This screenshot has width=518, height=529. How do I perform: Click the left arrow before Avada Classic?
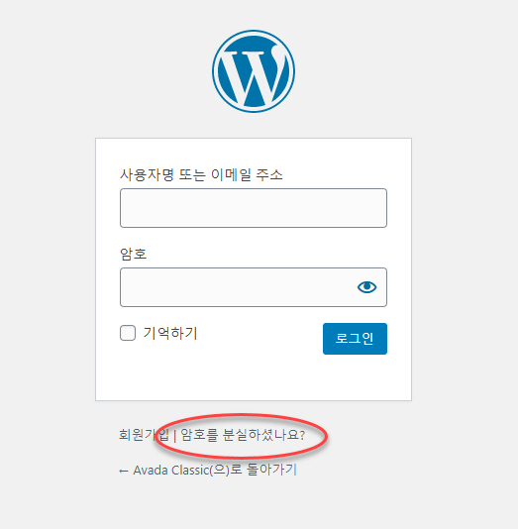(x=124, y=471)
